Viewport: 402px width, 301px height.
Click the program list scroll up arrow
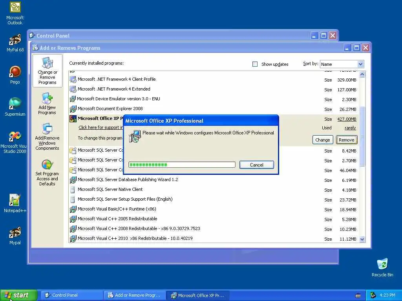coord(362,74)
